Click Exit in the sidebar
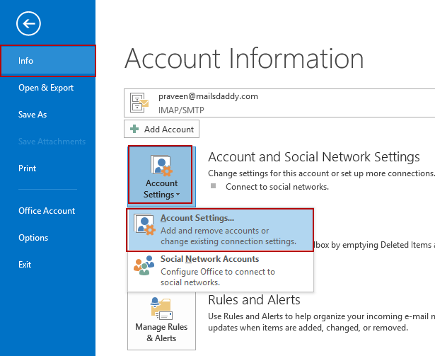The image size is (435, 356). tap(25, 265)
